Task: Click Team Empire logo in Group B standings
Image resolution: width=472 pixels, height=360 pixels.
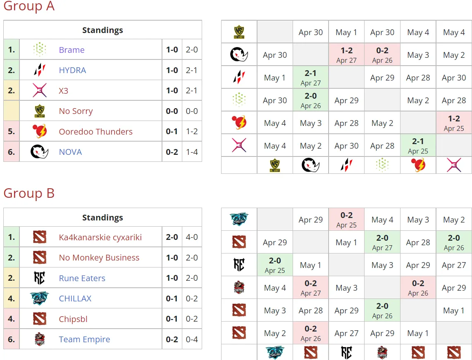Action: 39,339
